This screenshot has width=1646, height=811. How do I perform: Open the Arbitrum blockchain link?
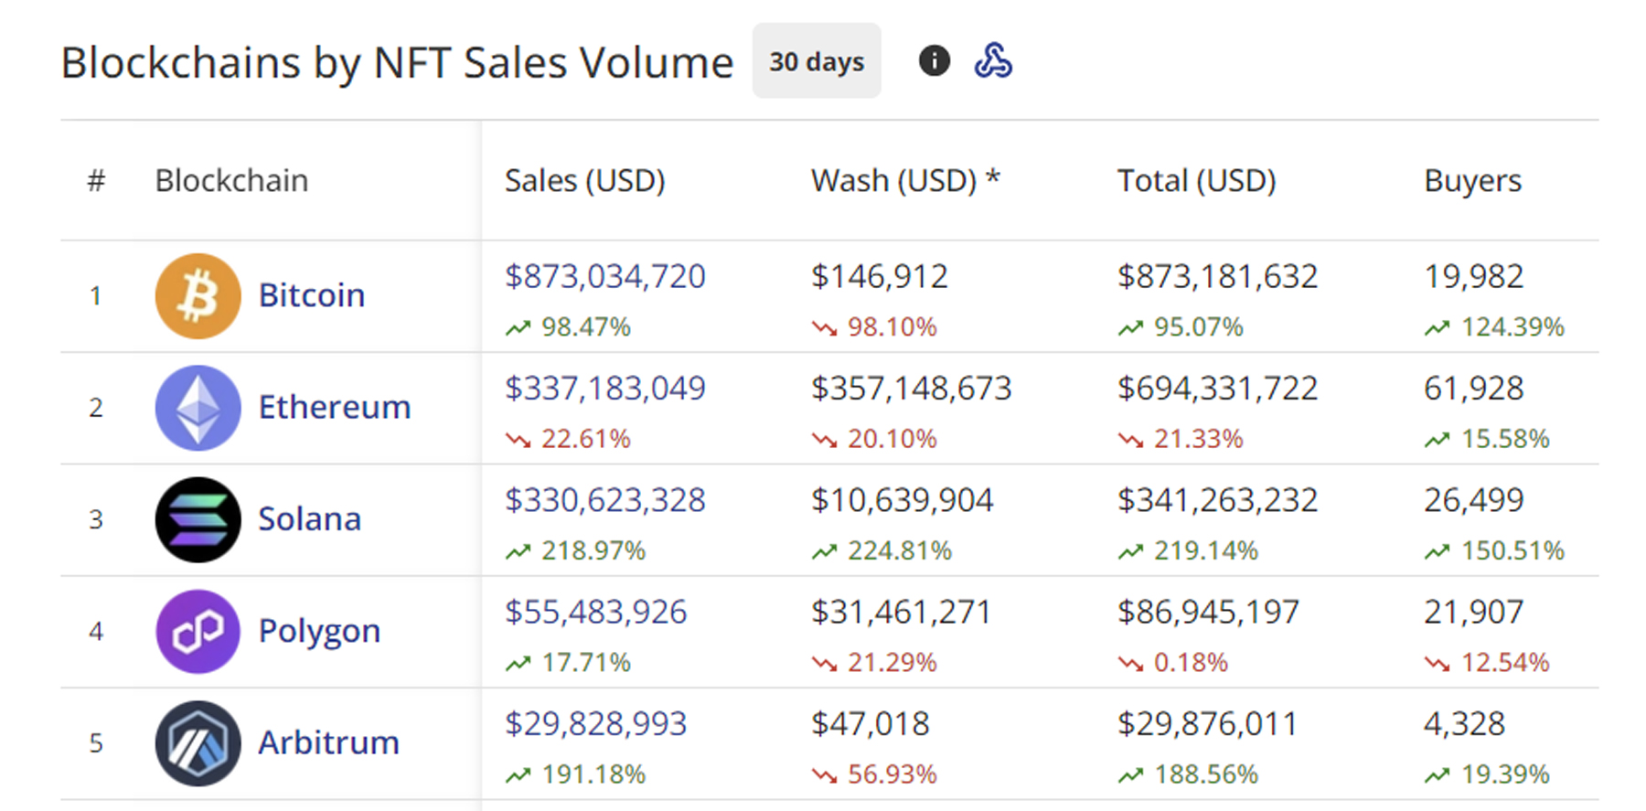click(x=328, y=743)
